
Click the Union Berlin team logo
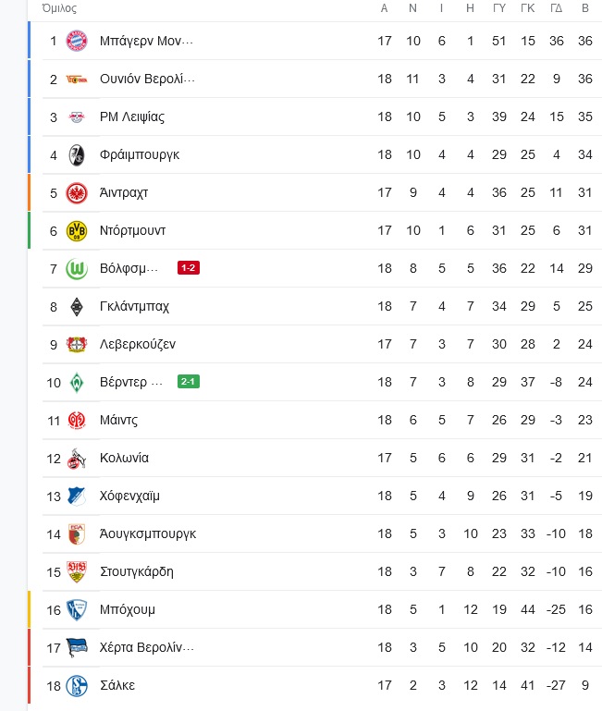pos(76,80)
